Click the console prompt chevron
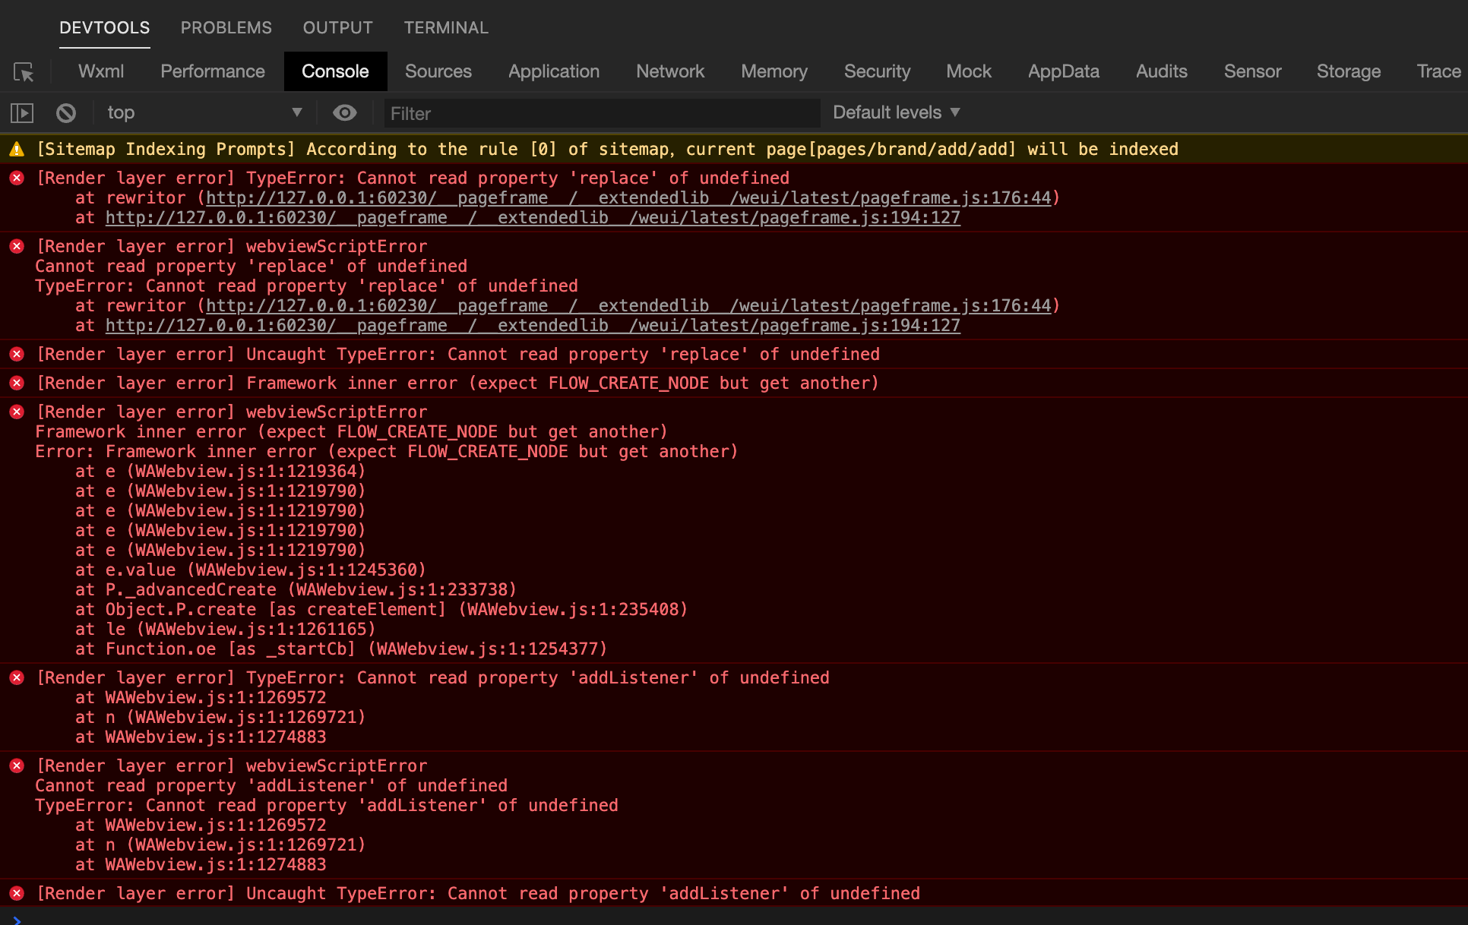The width and height of the screenshot is (1468, 925). (x=17, y=919)
